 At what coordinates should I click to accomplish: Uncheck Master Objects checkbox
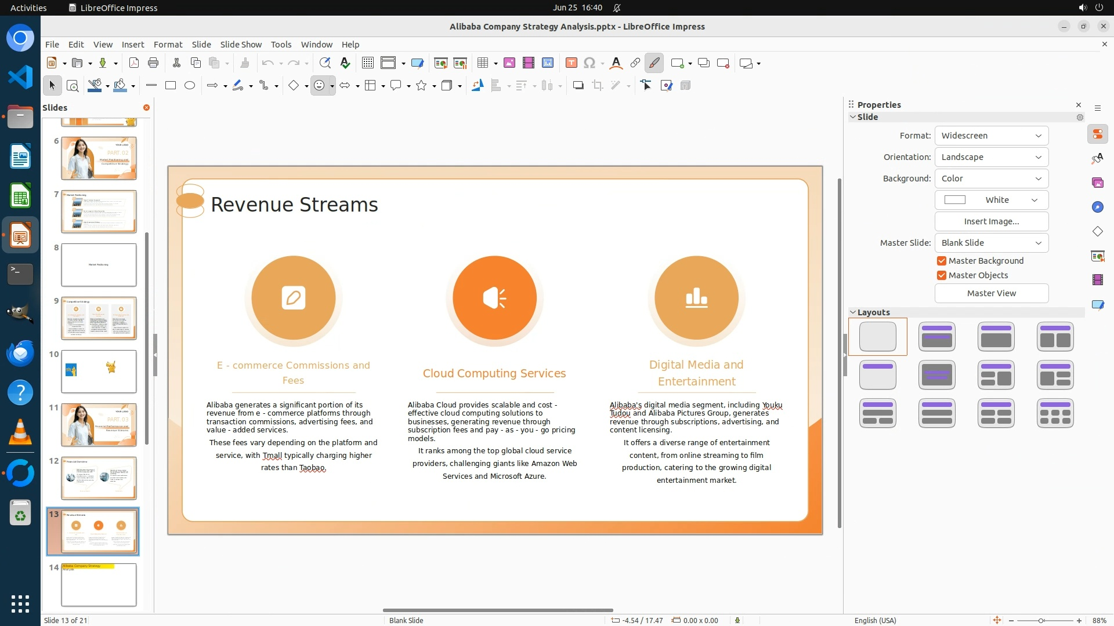(942, 275)
